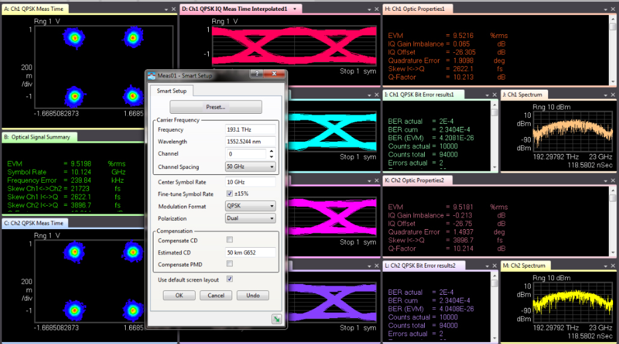Screen dimensions: 619x344
Task: Click the Wavelength field showing 1552.5244 nm
Action: tap(250, 141)
